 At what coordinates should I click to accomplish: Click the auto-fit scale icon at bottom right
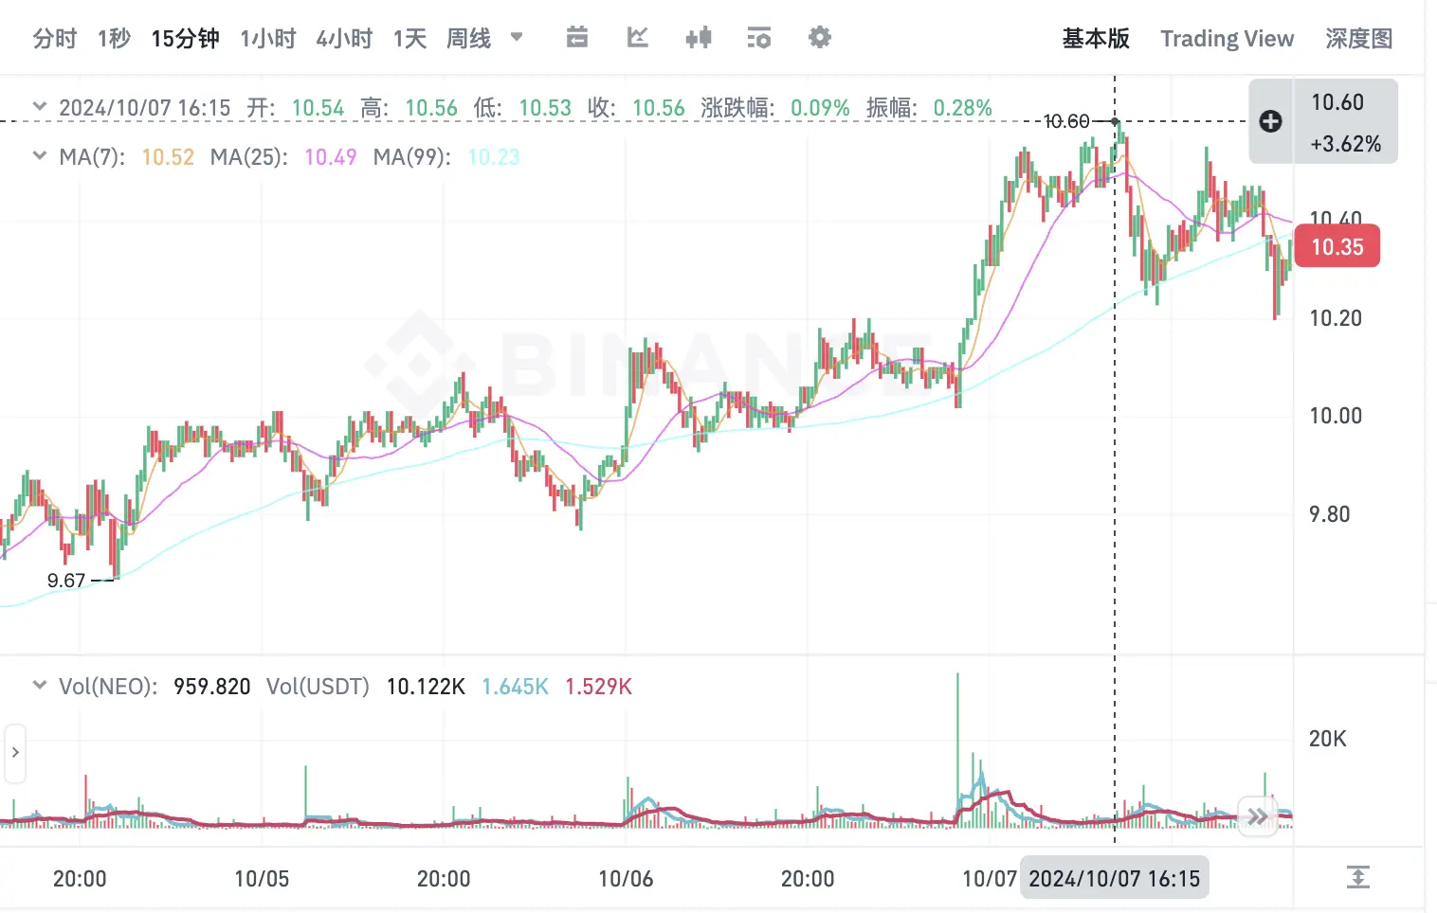tap(1357, 877)
